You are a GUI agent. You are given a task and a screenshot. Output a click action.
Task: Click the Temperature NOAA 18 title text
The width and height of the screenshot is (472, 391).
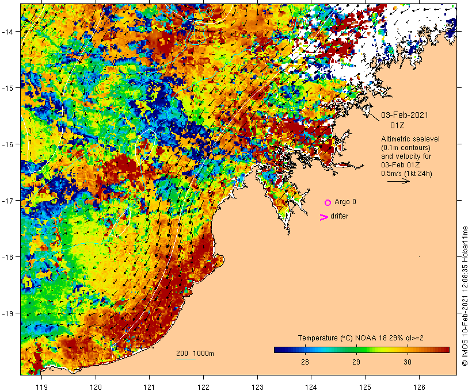(361, 338)
